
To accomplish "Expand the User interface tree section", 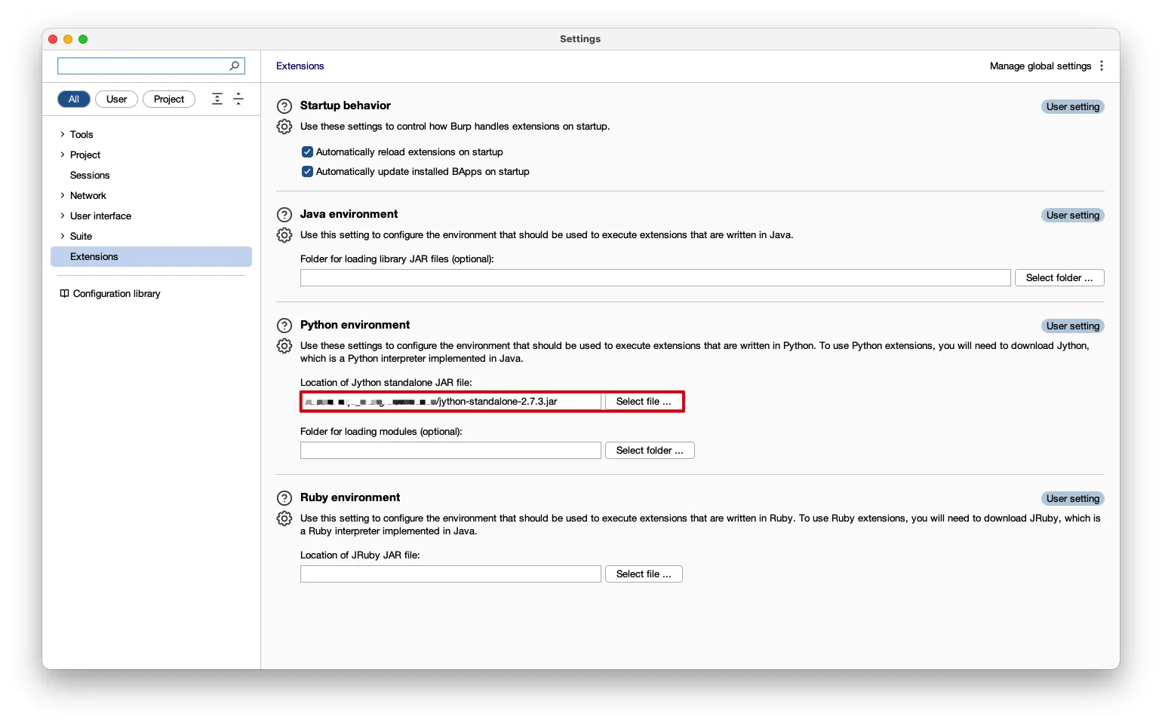I will tap(63, 216).
